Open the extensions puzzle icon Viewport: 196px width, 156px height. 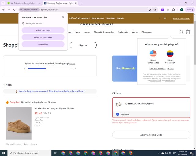point(174,10)
